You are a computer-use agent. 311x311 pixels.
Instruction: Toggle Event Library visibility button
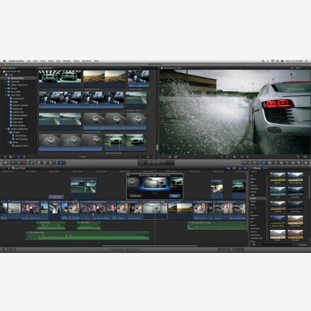tap(5, 157)
